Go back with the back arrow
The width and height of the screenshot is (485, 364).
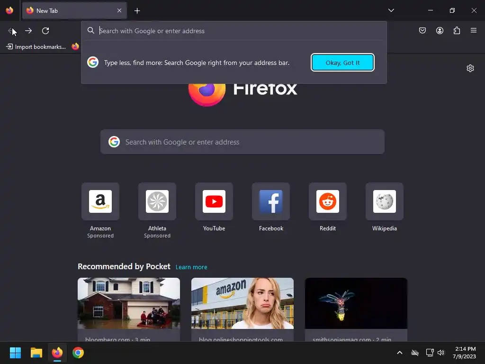coord(11,31)
